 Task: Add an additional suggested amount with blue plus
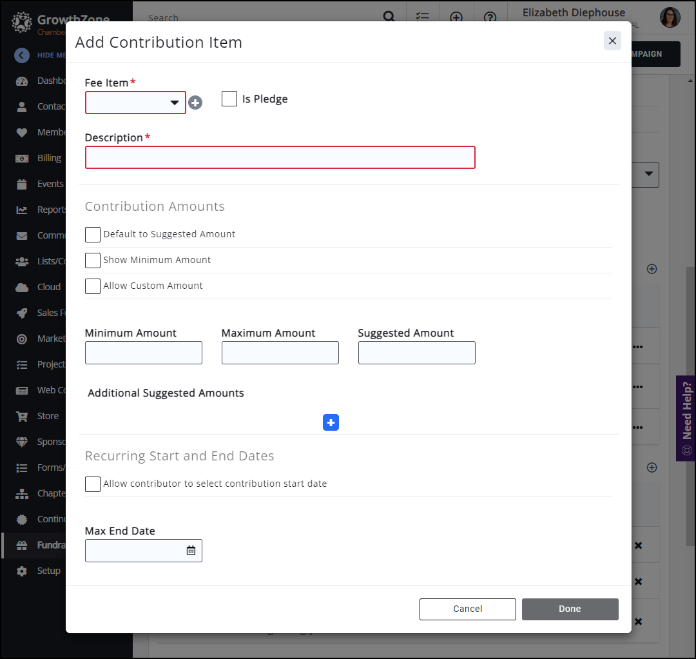pyautogui.click(x=331, y=422)
